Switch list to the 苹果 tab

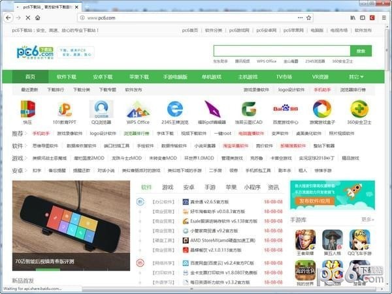click(x=231, y=187)
